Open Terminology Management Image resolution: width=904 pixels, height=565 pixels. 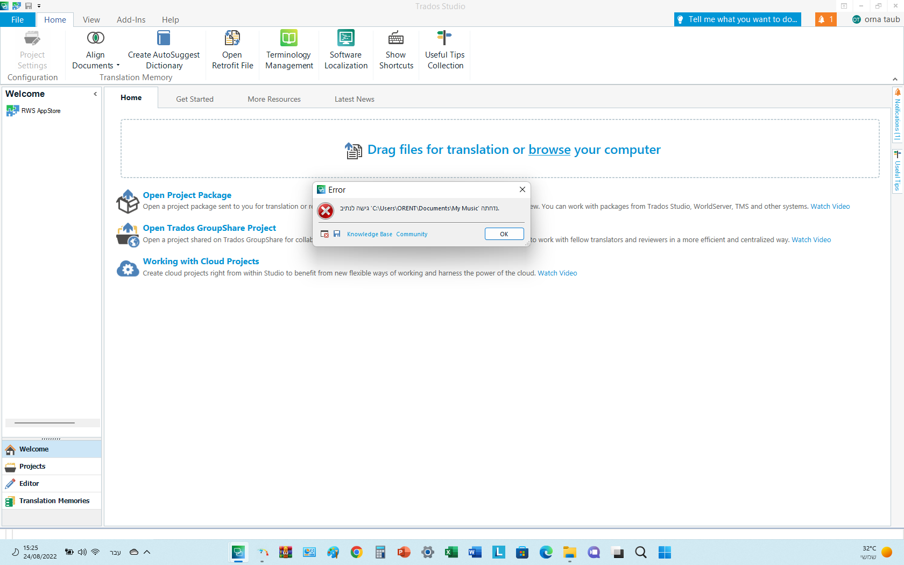(x=289, y=50)
